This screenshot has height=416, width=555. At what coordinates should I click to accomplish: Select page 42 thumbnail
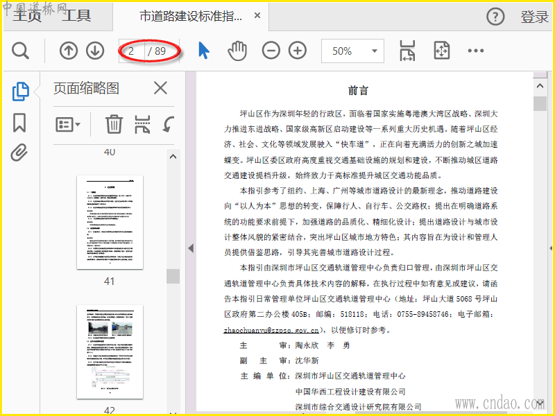coord(110,352)
